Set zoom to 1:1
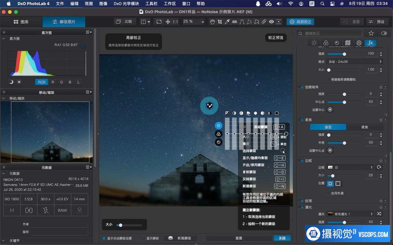This screenshot has height=245, width=393. (x=175, y=22)
